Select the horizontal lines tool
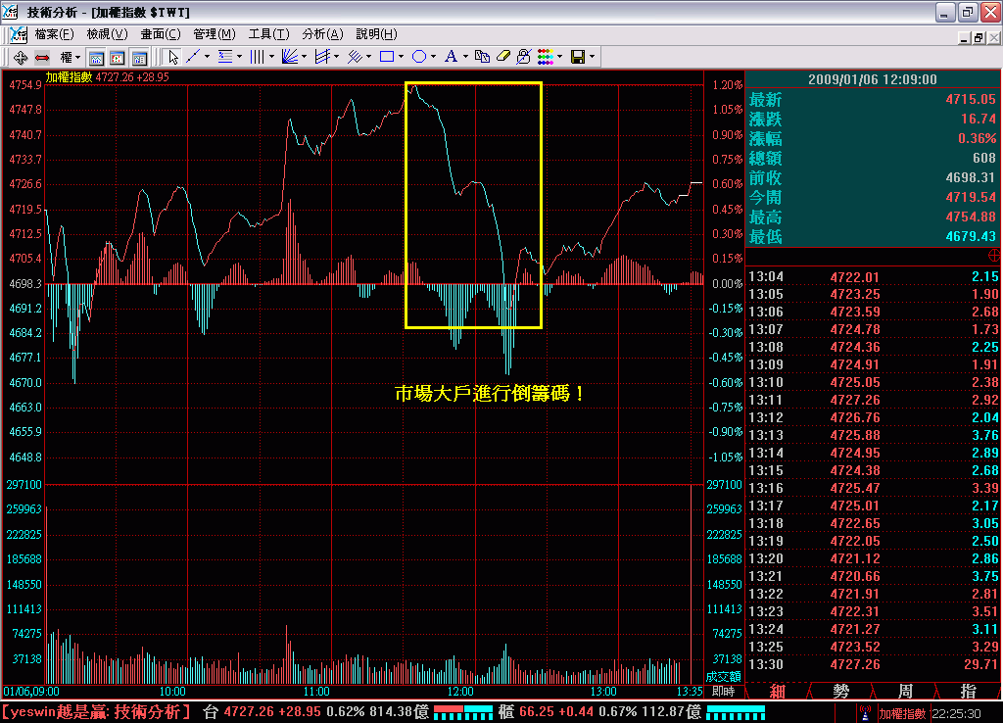1003x723 pixels. click(x=225, y=58)
